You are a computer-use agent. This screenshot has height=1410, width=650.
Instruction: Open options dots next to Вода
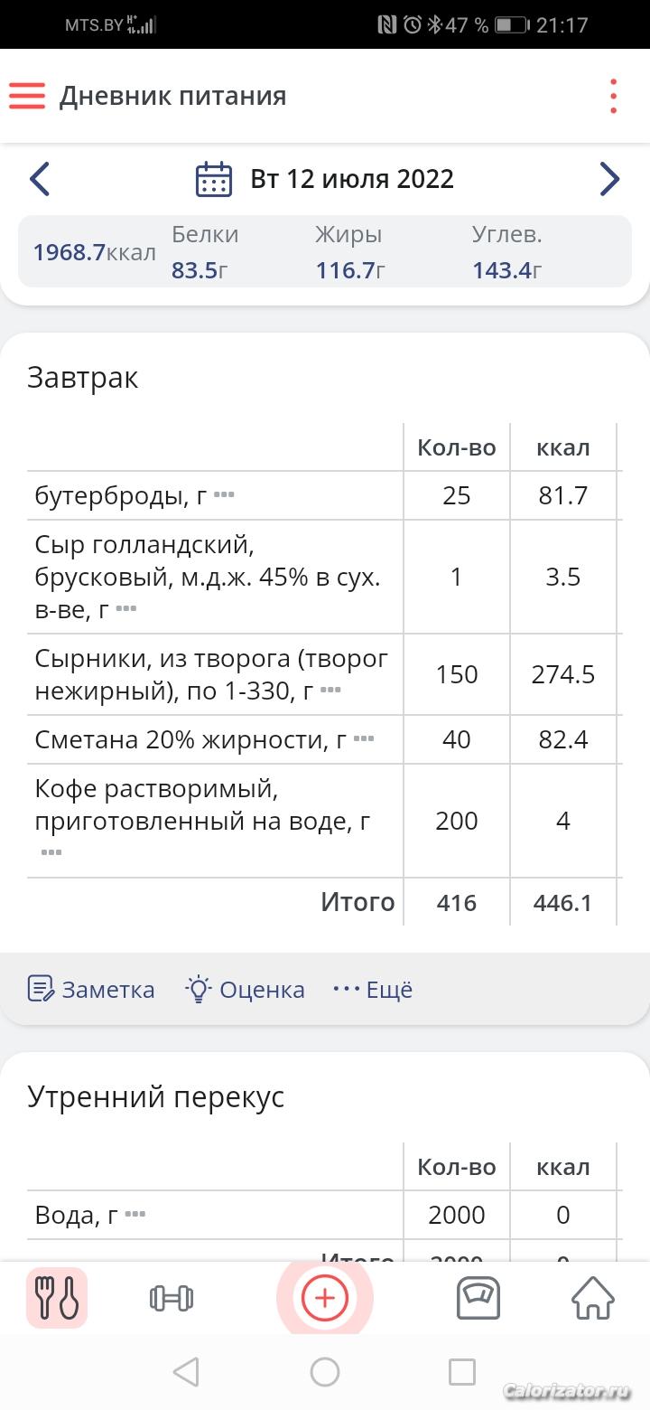(135, 1215)
